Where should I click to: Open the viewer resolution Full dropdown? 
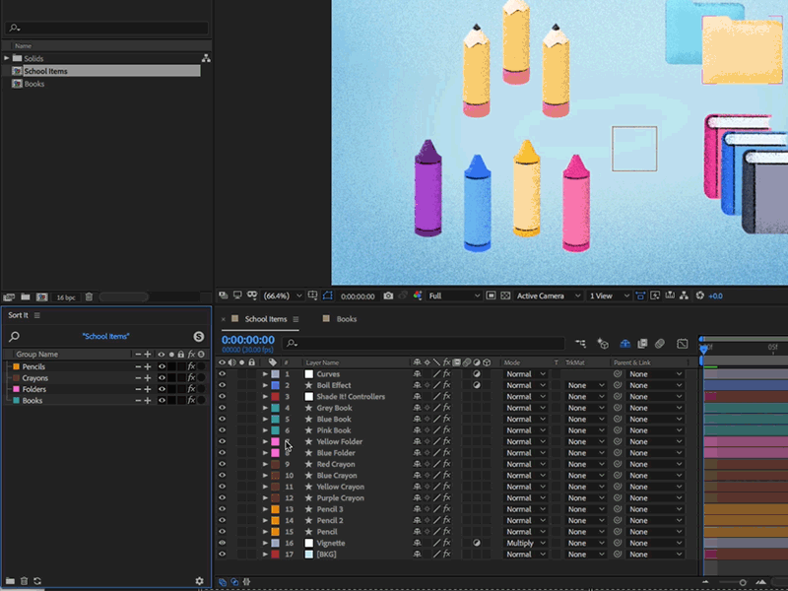(x=453, y=295)
